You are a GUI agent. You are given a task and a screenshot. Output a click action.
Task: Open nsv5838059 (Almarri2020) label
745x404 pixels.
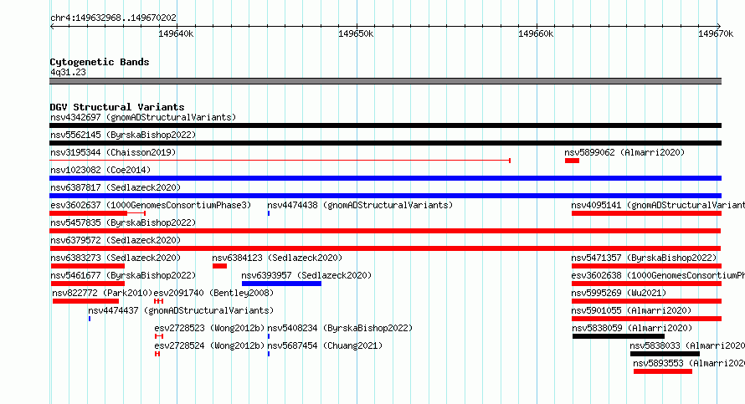[632, 328]
